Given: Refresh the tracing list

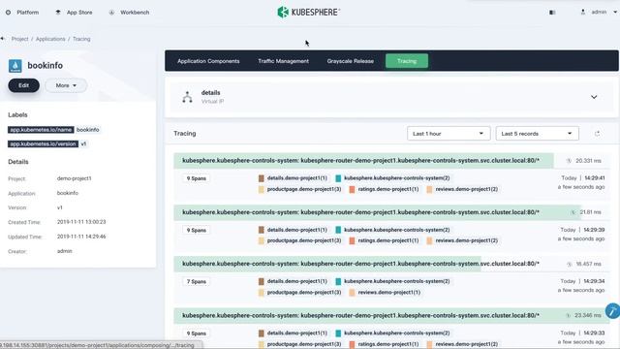Looking at the screenshot, I should (597, 134).
